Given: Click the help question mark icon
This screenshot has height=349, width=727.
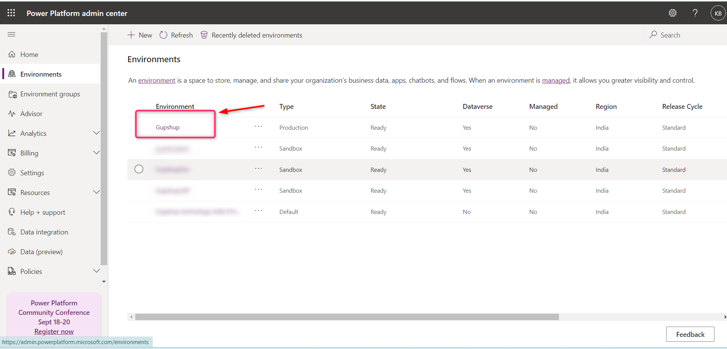Looking at the screenshot, I should click(695, 13).
